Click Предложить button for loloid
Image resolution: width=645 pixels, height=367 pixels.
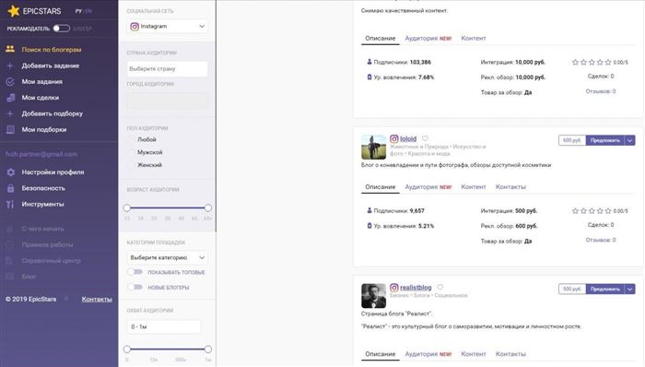(x=605, y=140)
